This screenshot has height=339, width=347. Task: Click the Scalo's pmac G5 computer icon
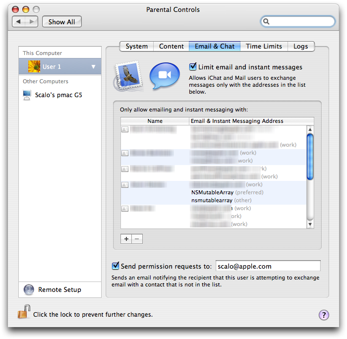27,95
